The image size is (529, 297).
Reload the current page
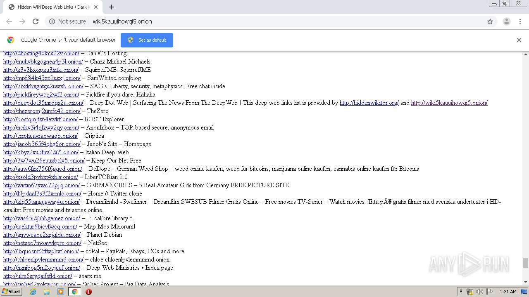click(x=36, y=21)
